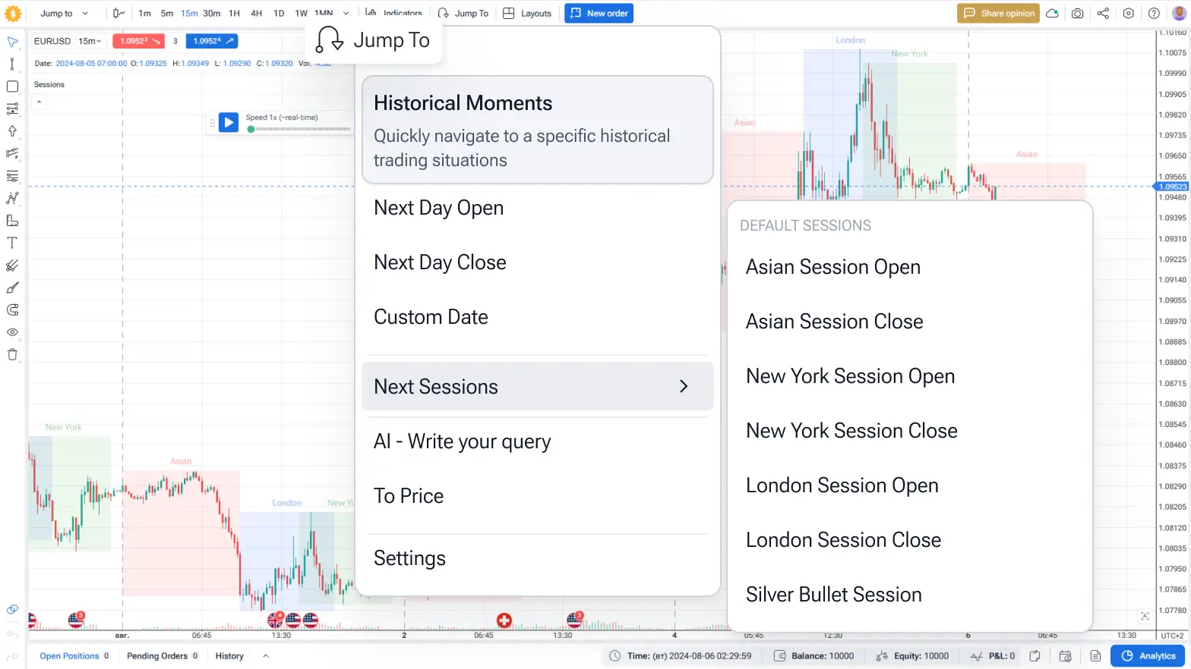This screenshot has width=1191, height=669.
Task: Choose London Session Open
Action: coord(842,485)
